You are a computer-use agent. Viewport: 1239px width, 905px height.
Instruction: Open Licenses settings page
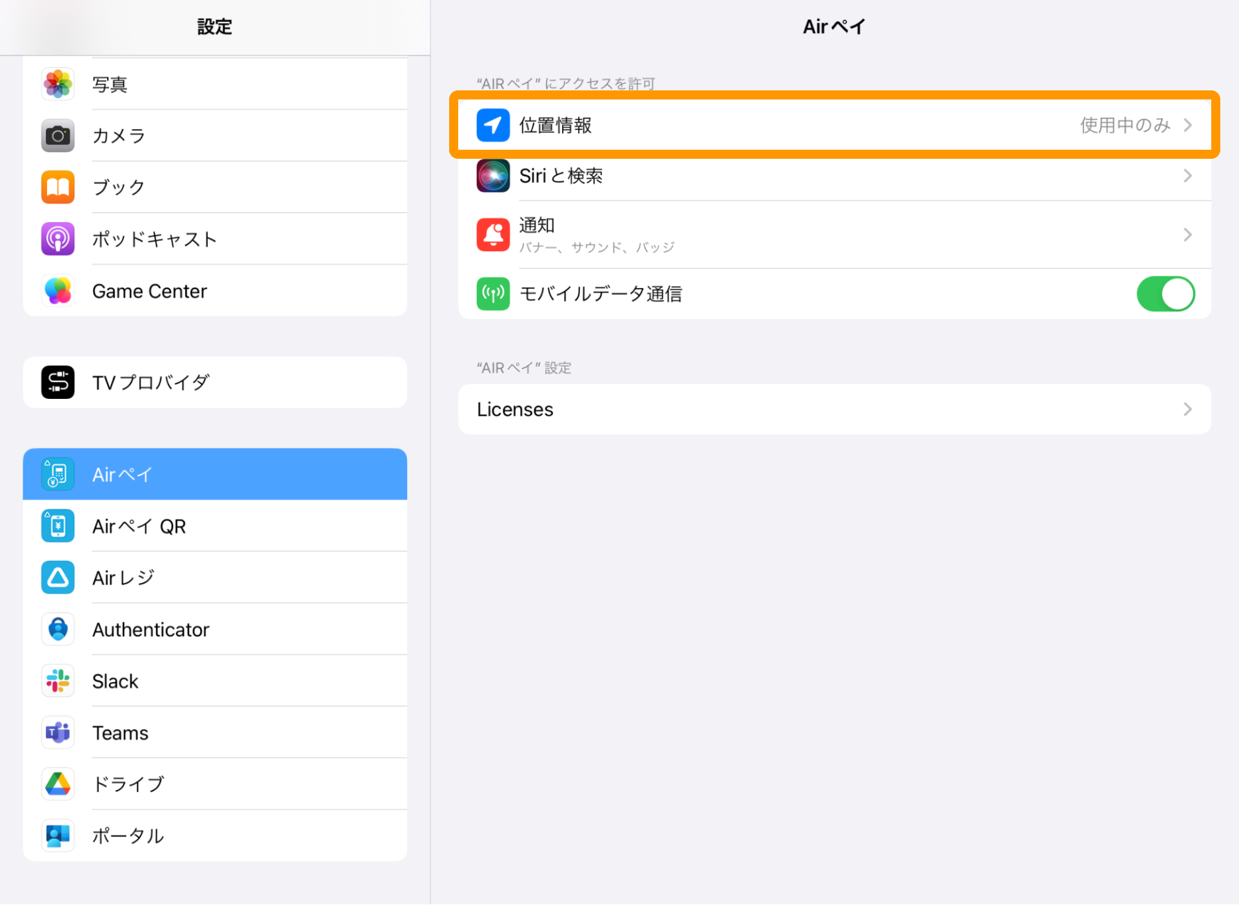[833, 410]
